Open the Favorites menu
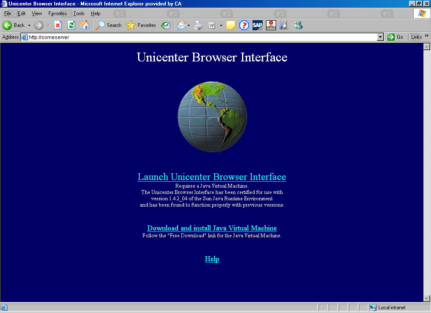The width and height of the screenshot is (431, 313). [57, 13]
